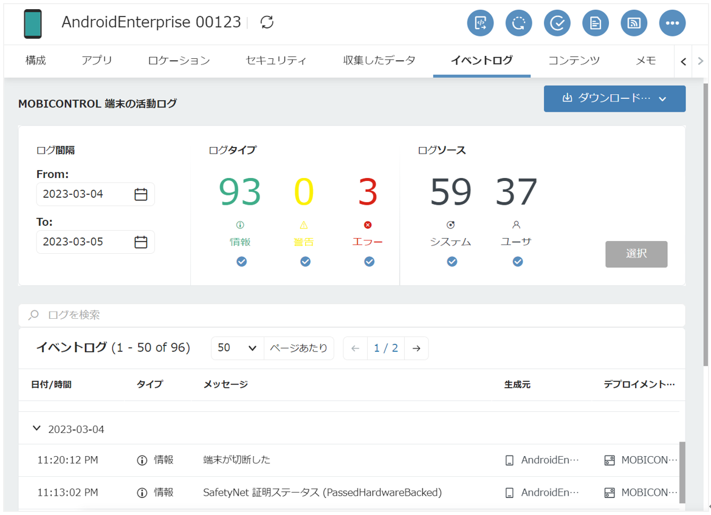Viewport: 711px width, 515px height.
Task: Switch to the ロケーション tab
Action: (x=179, y=60)
